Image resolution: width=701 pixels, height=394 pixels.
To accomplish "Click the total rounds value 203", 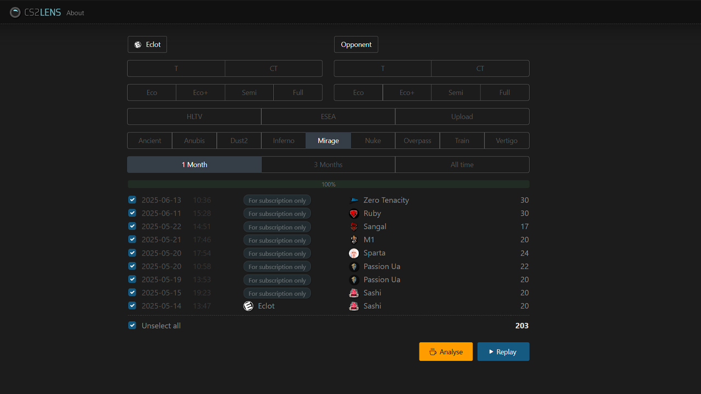I will 522,326.
